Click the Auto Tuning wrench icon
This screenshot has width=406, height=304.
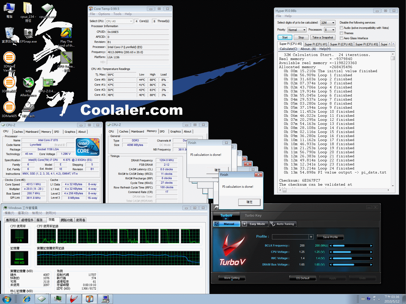[x=273, y=224]
